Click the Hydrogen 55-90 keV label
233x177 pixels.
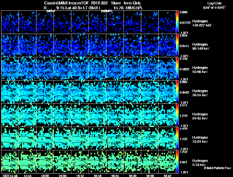pyautogui.click(x=200, y=70)
